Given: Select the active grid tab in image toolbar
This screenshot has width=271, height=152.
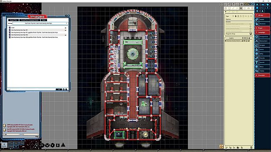Looking at the screenshot, I should pyautogui.click(x=241, y=8).
